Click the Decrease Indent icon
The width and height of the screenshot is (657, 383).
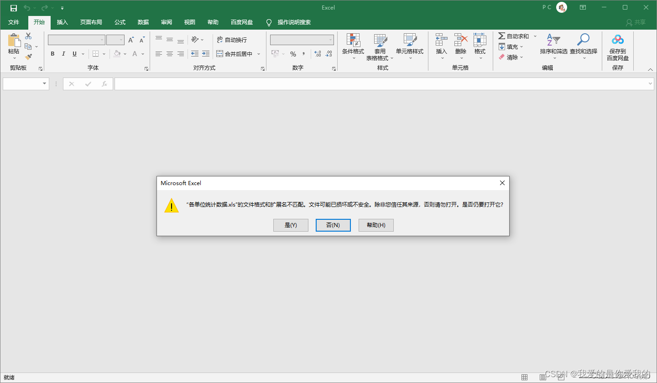[195, 54]
